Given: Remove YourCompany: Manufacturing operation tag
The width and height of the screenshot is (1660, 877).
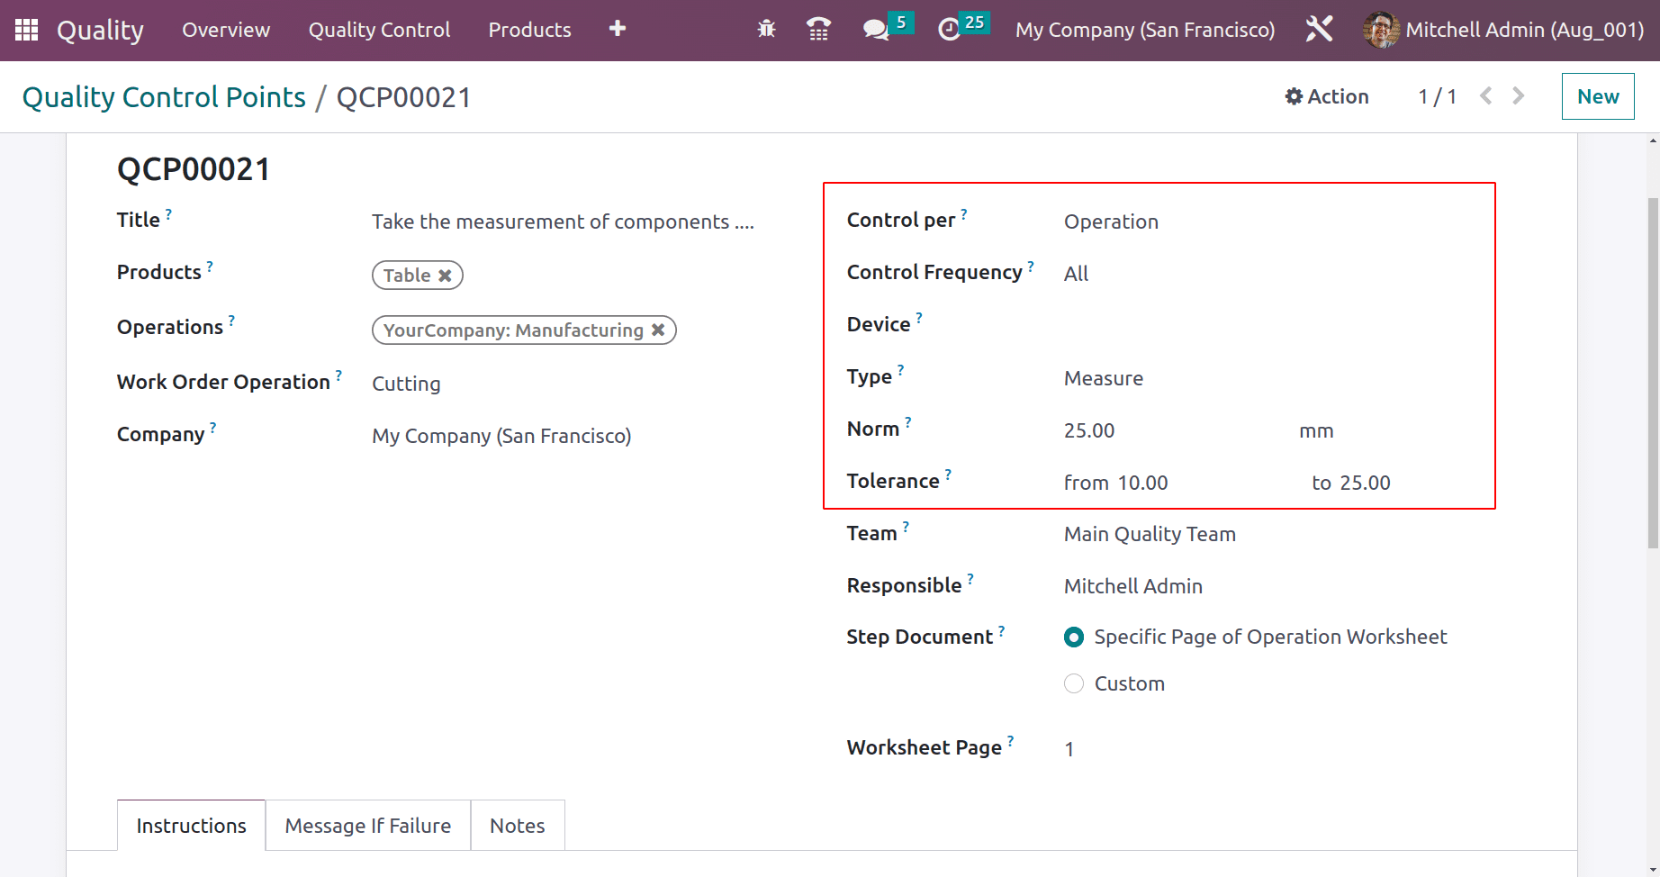Looking at the screenshot, I should pos(658,330).
